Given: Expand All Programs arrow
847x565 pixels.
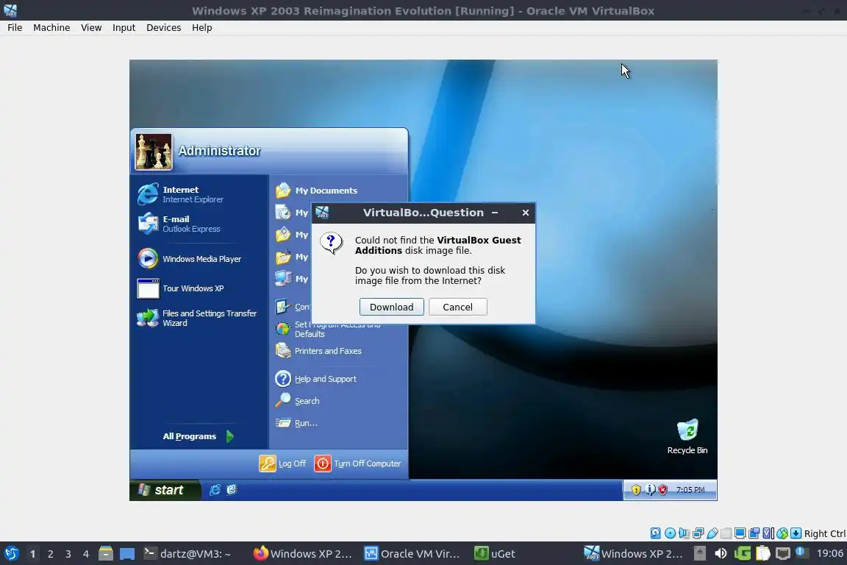Looking at the screenshot, I should pos(230,436).
